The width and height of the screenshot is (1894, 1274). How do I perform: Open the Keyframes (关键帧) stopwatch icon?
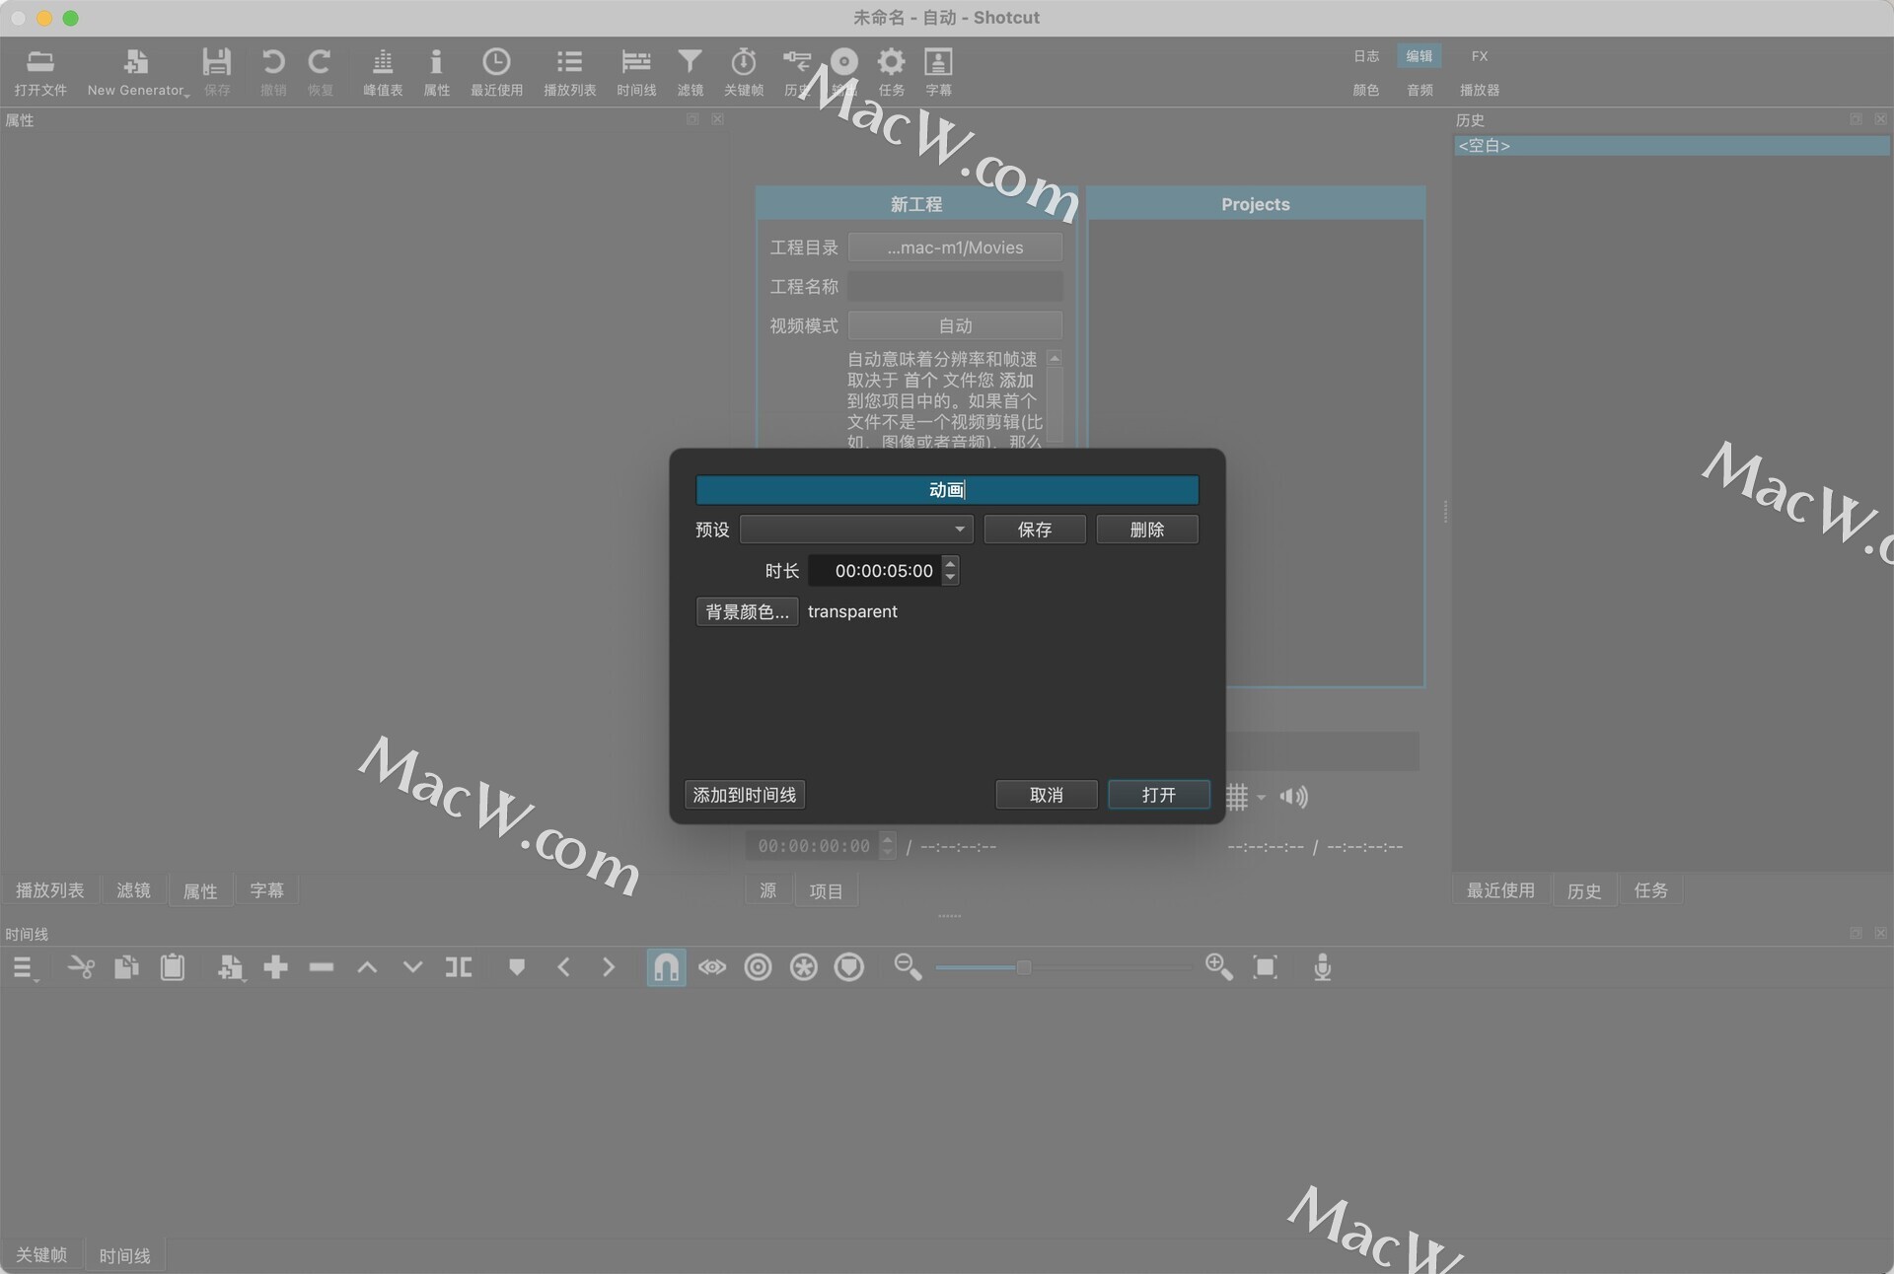pyautogui.click(x=744, y=72)
